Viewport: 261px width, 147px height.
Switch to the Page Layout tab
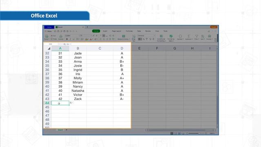(116, 31)
